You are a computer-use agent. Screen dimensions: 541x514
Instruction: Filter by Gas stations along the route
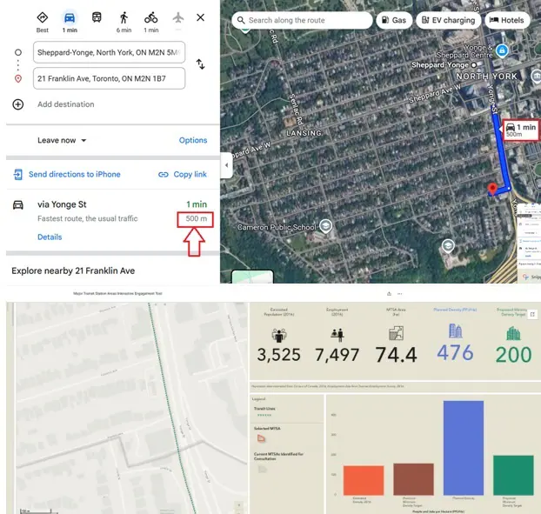click(x=393, y=20)
